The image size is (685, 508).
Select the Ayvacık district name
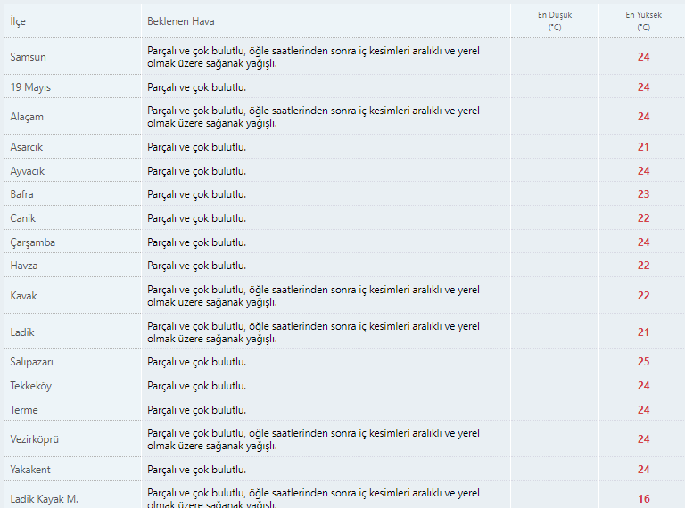[27, 170]
